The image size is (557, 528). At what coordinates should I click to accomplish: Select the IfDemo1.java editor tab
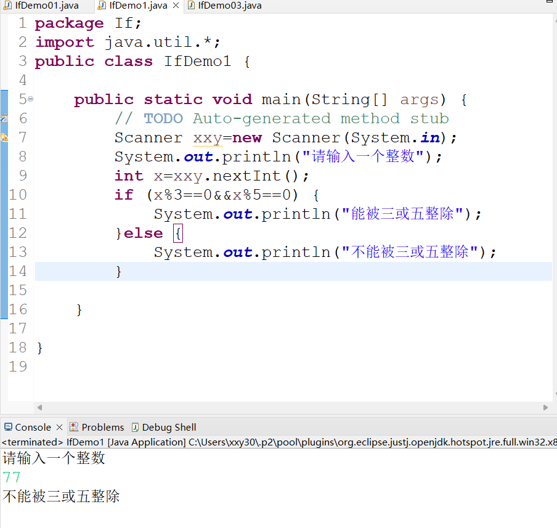click(138, 6)
